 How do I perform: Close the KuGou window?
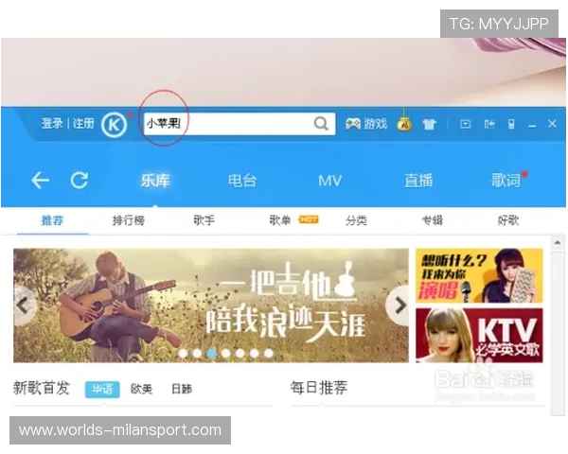coord(552,124)
